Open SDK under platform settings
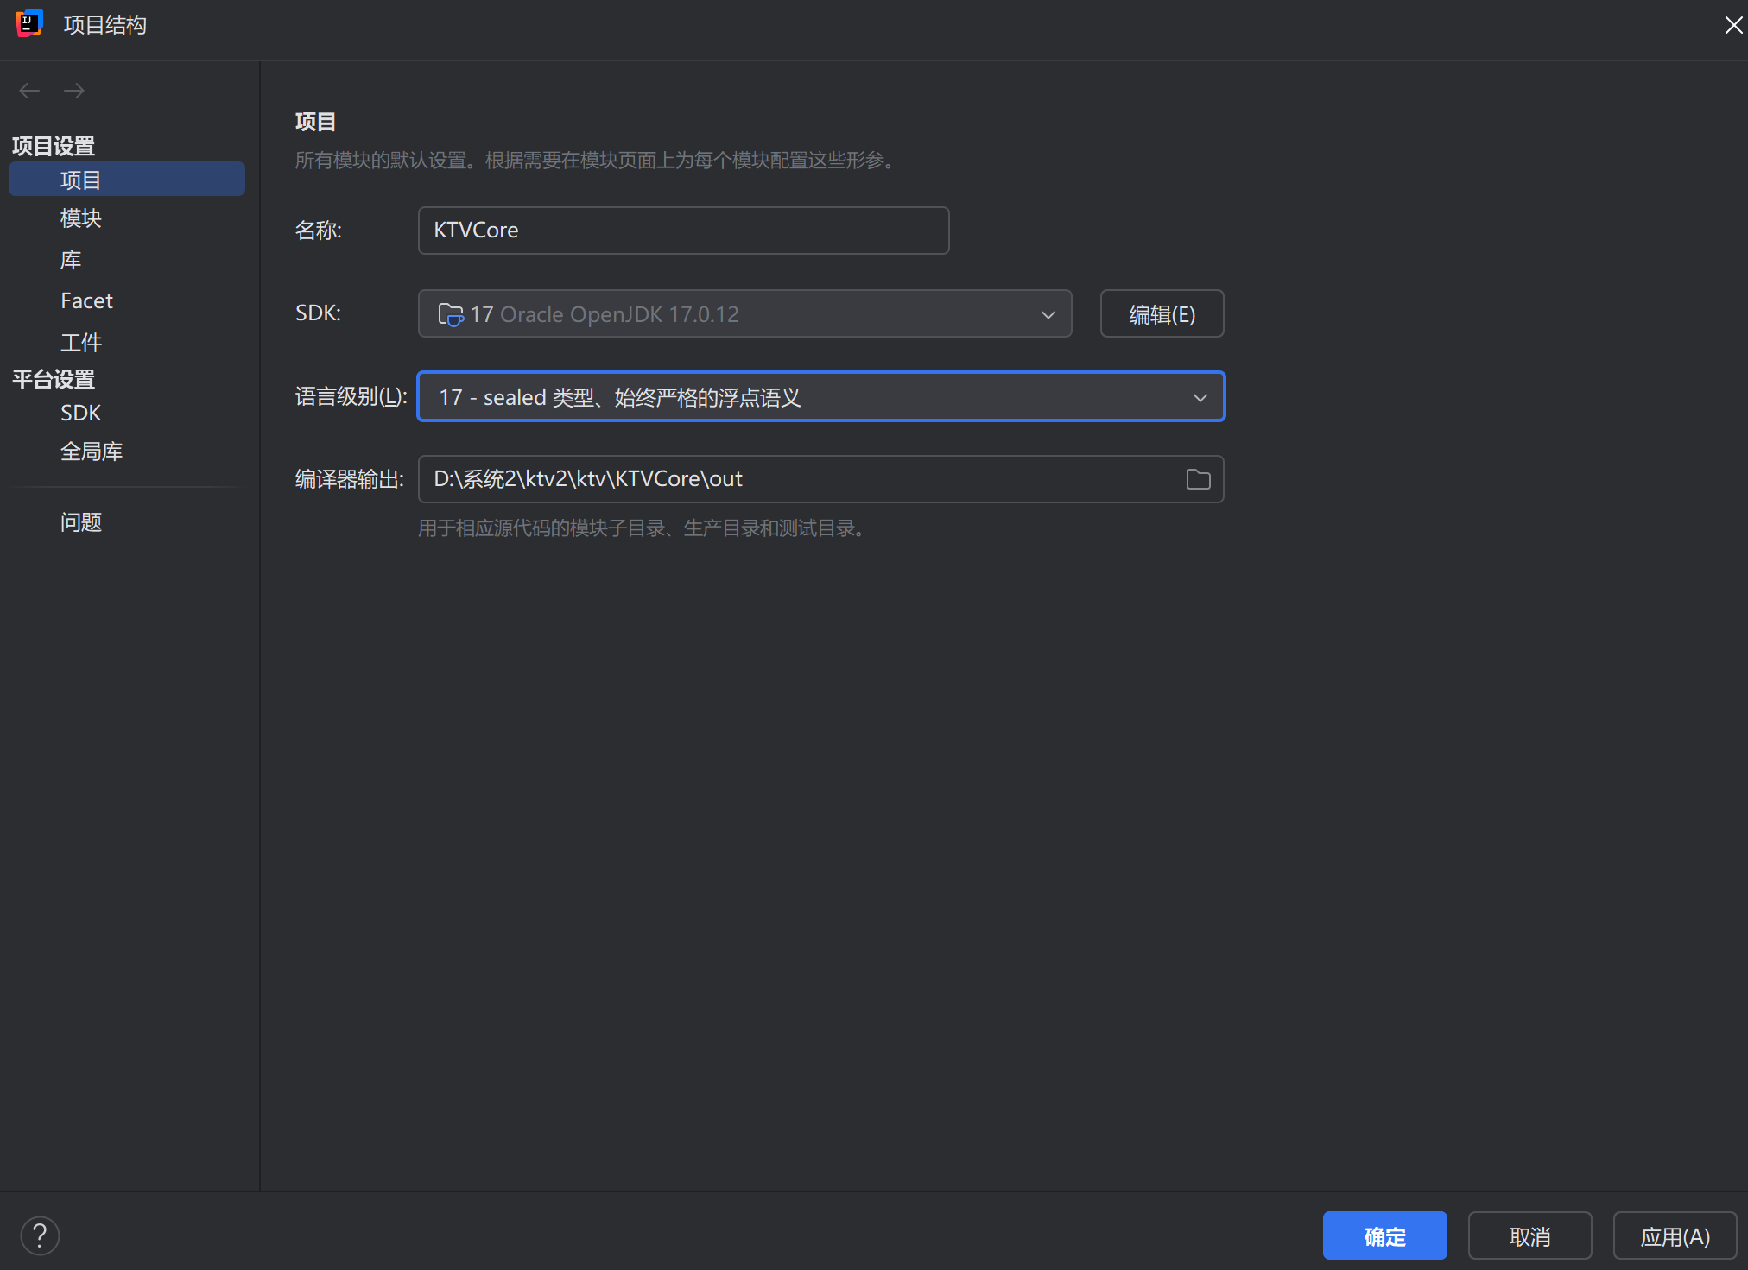The height and width of the screenshot is (1270, 1748). click(80, 414)
